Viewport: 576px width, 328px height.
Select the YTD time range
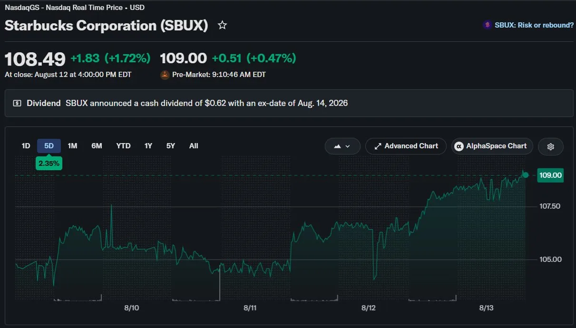[123, 146]
